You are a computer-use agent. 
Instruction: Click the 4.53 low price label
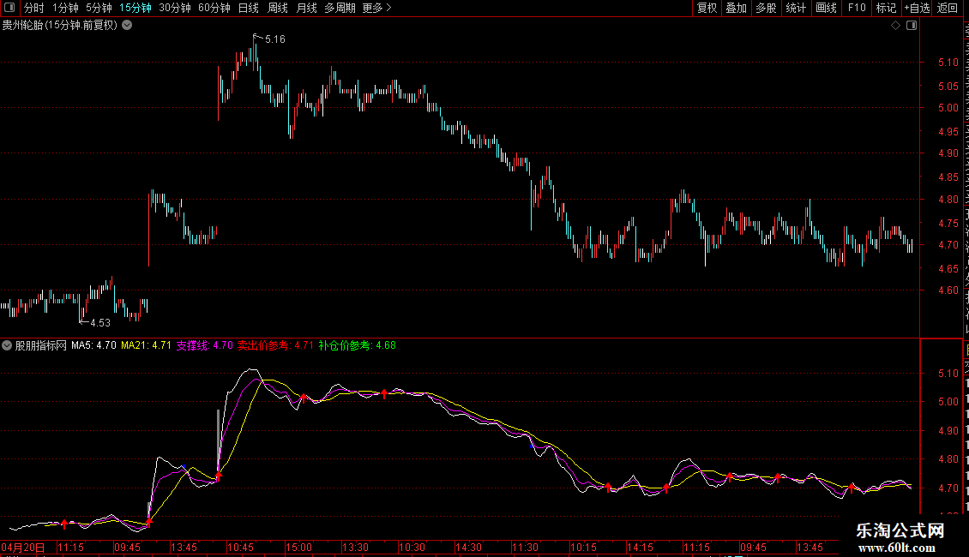[x=100, y=322]
